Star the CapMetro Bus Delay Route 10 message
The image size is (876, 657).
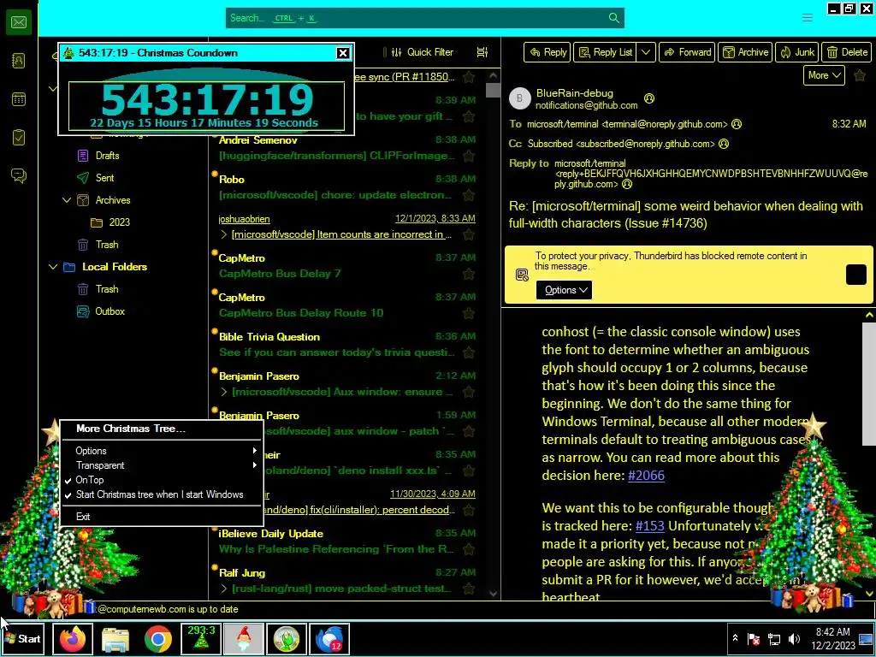(x=469, y=313)
